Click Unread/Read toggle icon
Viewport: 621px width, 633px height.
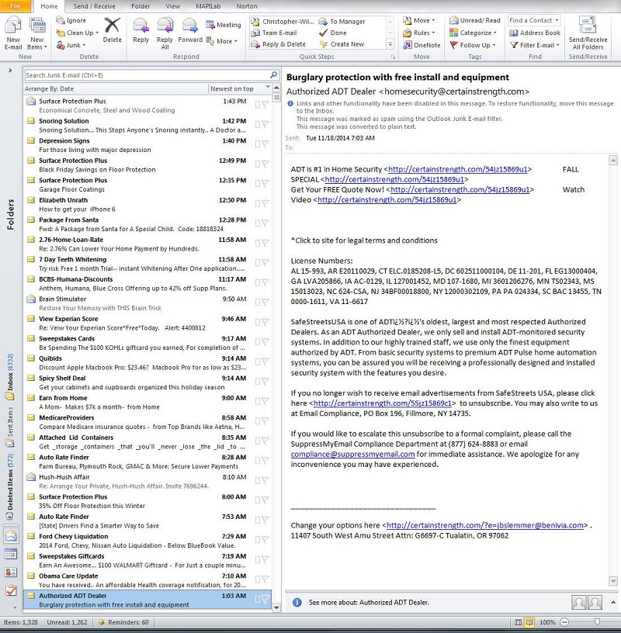point(454,20)
